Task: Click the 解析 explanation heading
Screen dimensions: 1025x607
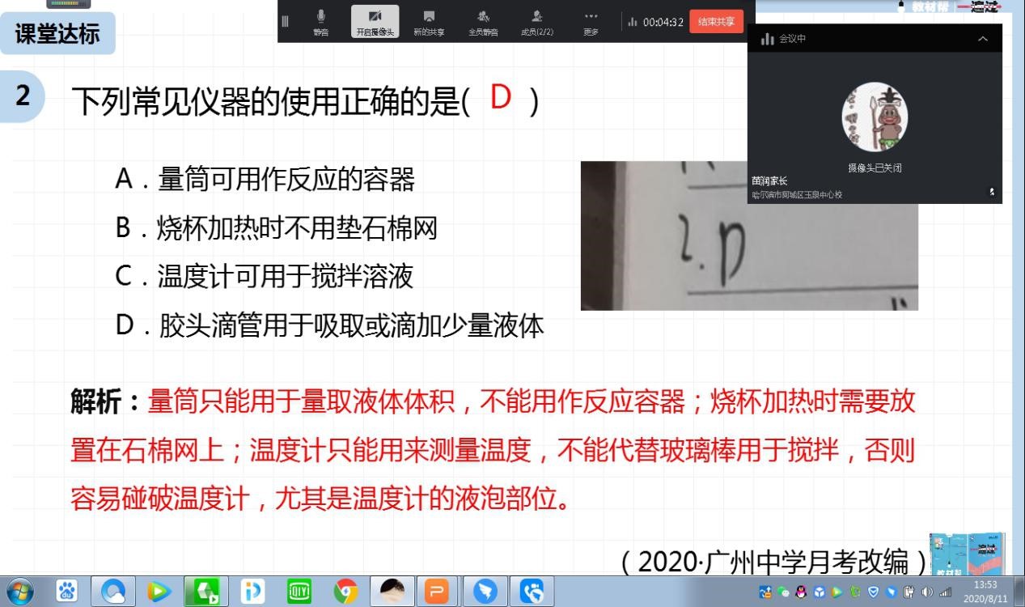Action: [106, 401]
